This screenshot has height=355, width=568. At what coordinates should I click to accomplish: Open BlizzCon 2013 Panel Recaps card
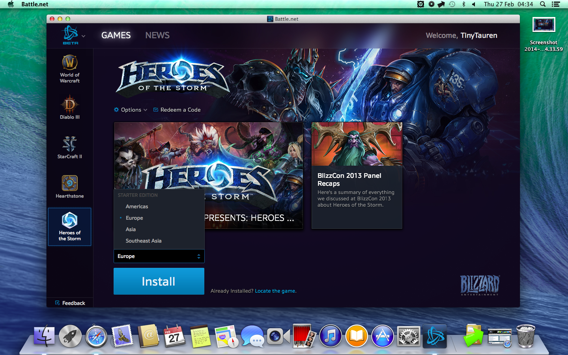tap(357, 176)
